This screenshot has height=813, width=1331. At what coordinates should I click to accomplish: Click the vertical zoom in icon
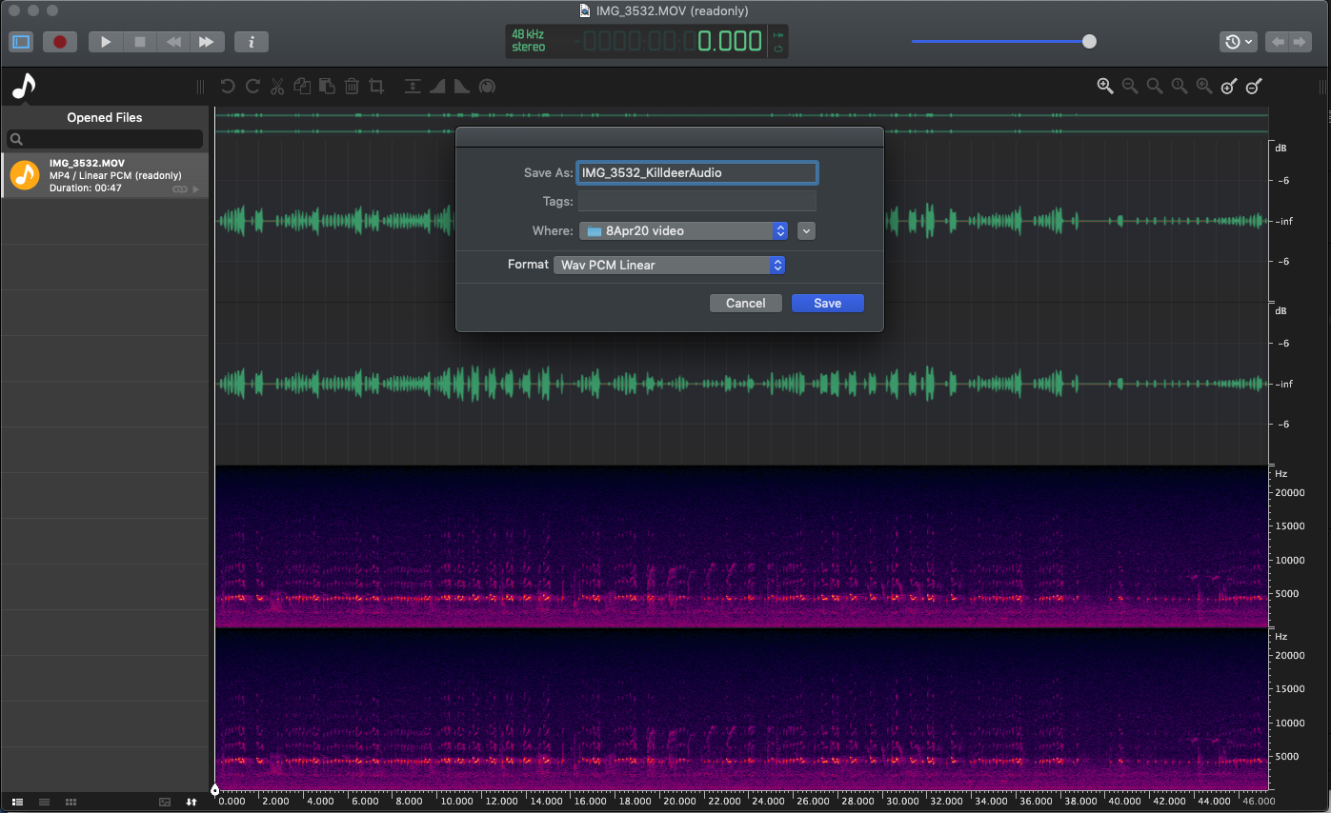click(1229, 87)
